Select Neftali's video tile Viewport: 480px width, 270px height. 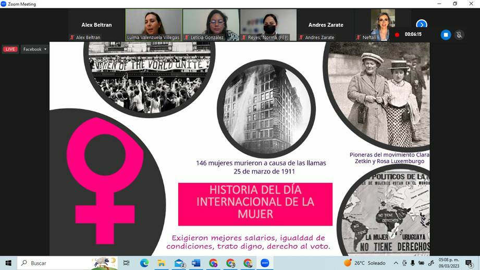click(383, 25)
